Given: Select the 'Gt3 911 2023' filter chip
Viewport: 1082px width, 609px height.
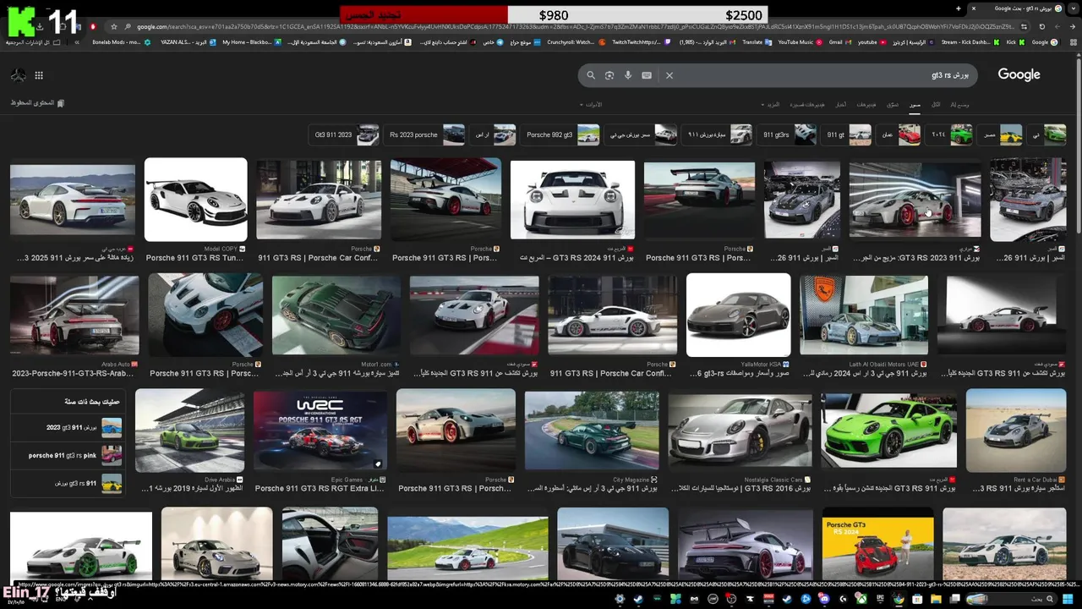Looking at the screenshot, I should [x=345, y=134].
